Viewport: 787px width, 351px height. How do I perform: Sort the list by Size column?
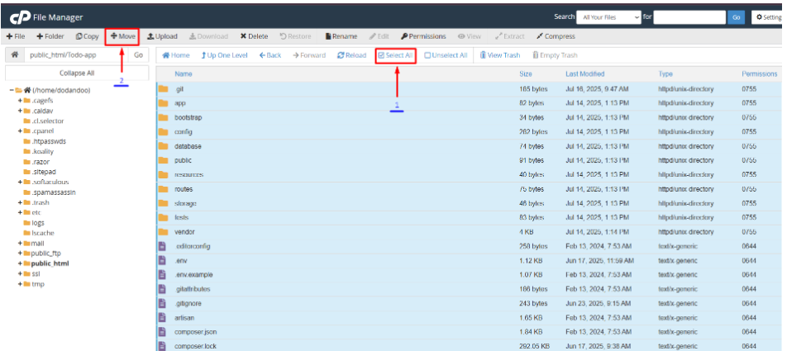pyautogui.click(x=526, y=74)
